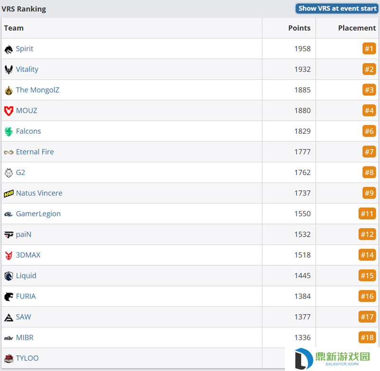This screenshot has height=371, width=380.
Task: Open the MOUZ team link
Action: (27, 111)
